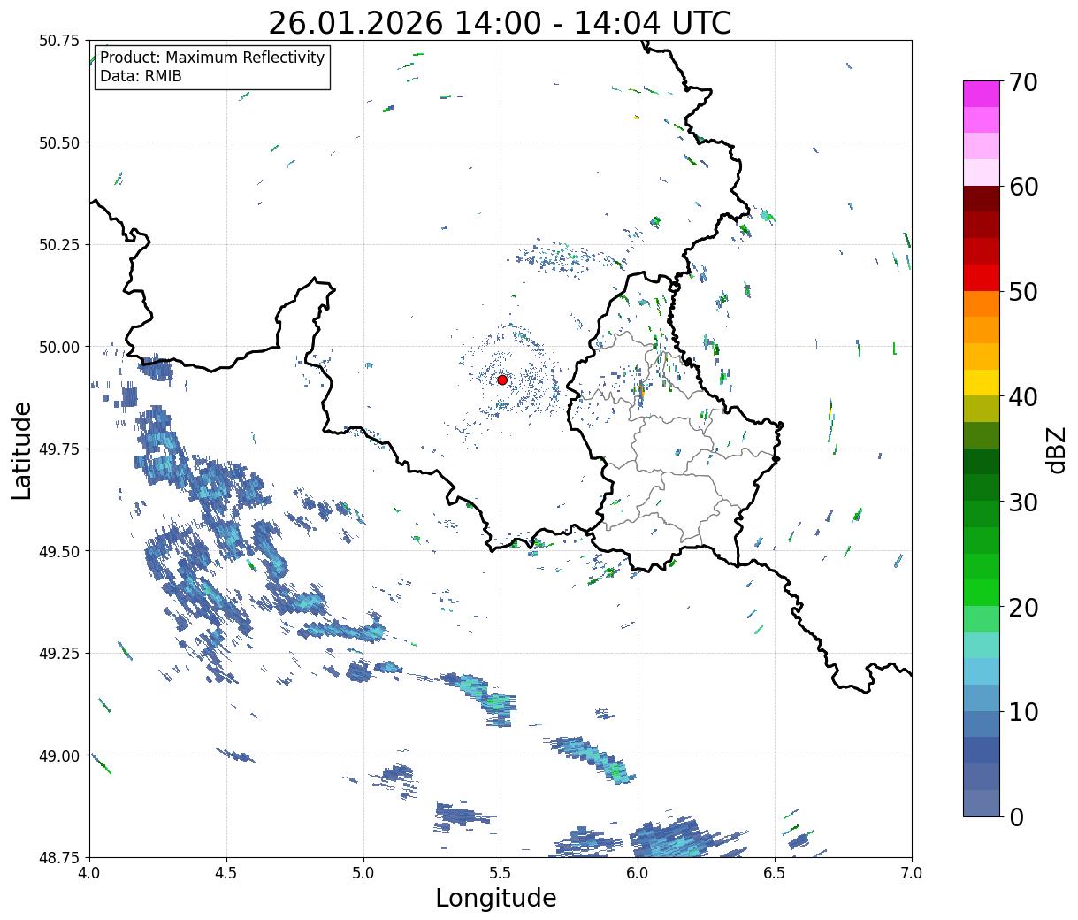
Task: Click latitude tick label 49.00
Action: pos(59,755)
